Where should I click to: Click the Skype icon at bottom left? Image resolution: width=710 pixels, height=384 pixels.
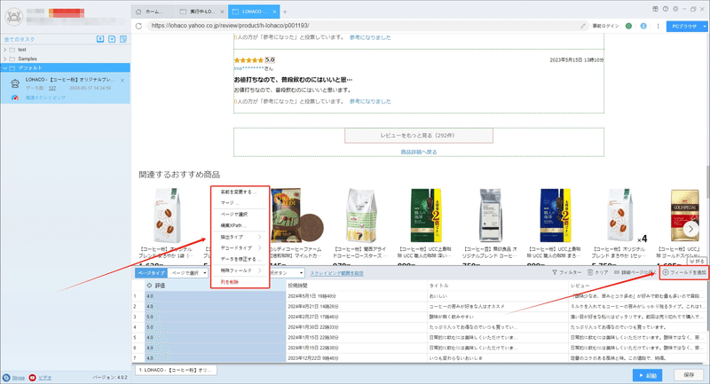[x=6, y=378]
